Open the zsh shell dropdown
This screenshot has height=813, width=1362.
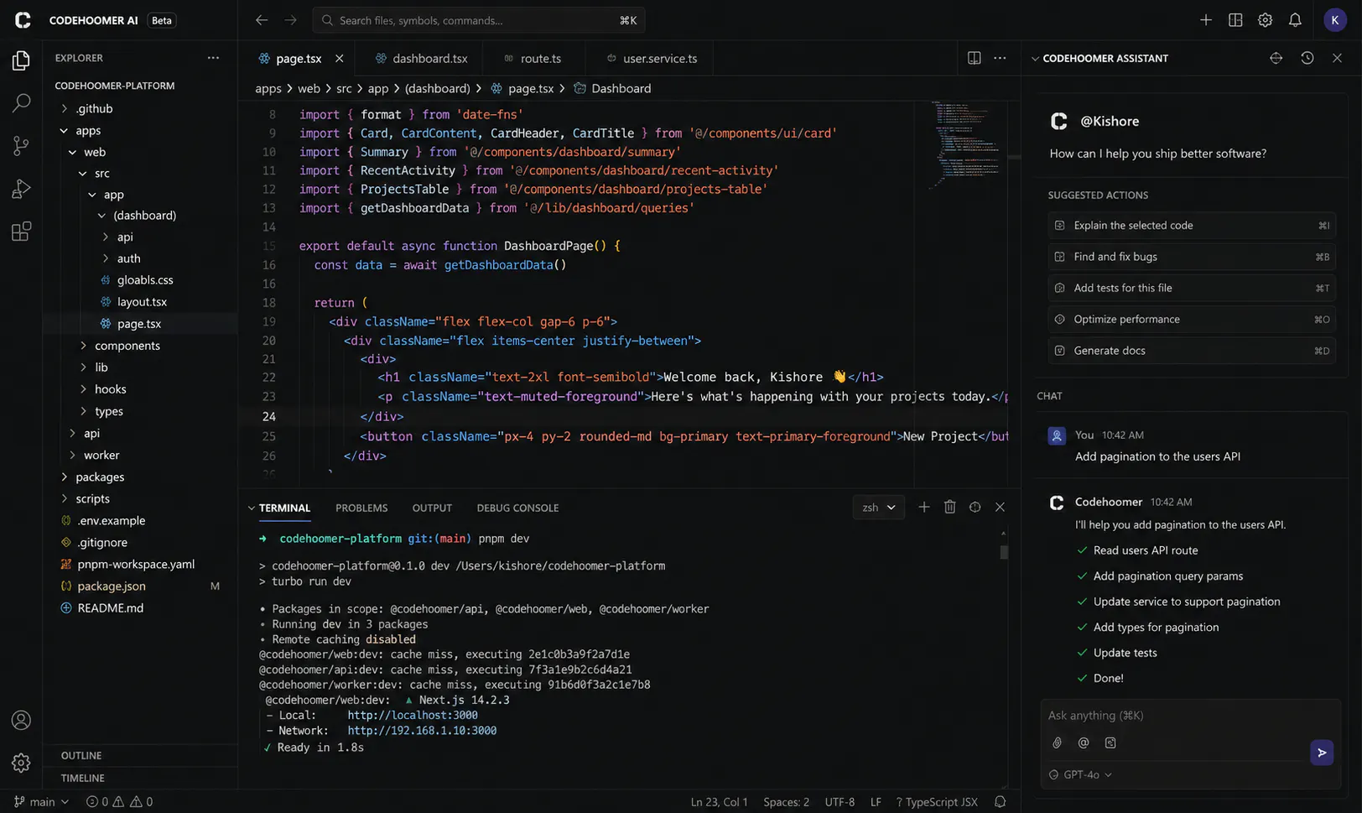click(x=878, y=507)
